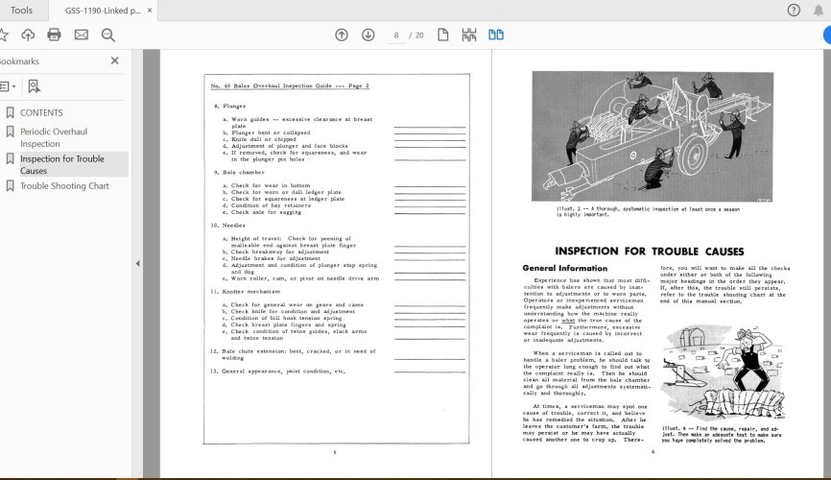The width and height of the screenshot is (831, 480).
Task: Switch to the Tools tab
Action: [x=21, y=10]
